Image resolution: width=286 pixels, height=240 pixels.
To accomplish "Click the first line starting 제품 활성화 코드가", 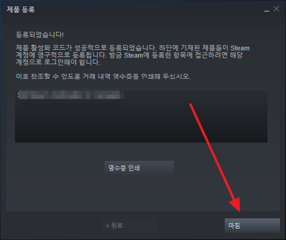I will pos(133,48).
